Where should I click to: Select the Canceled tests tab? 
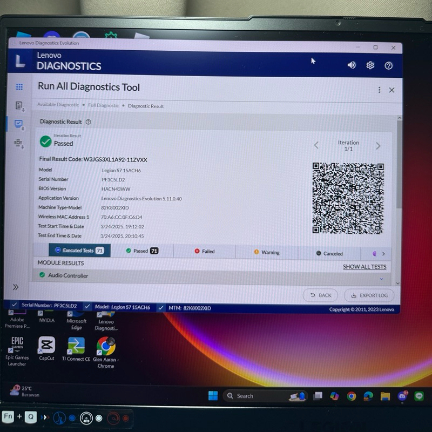tap(329, 253)
